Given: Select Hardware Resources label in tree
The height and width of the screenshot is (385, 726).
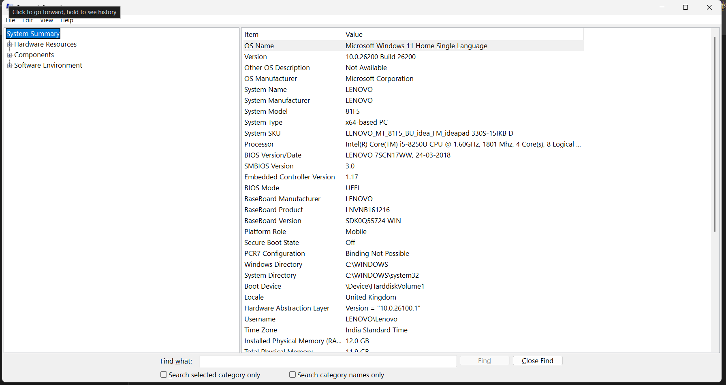Looking at the screenshot, I should [45, 44].
